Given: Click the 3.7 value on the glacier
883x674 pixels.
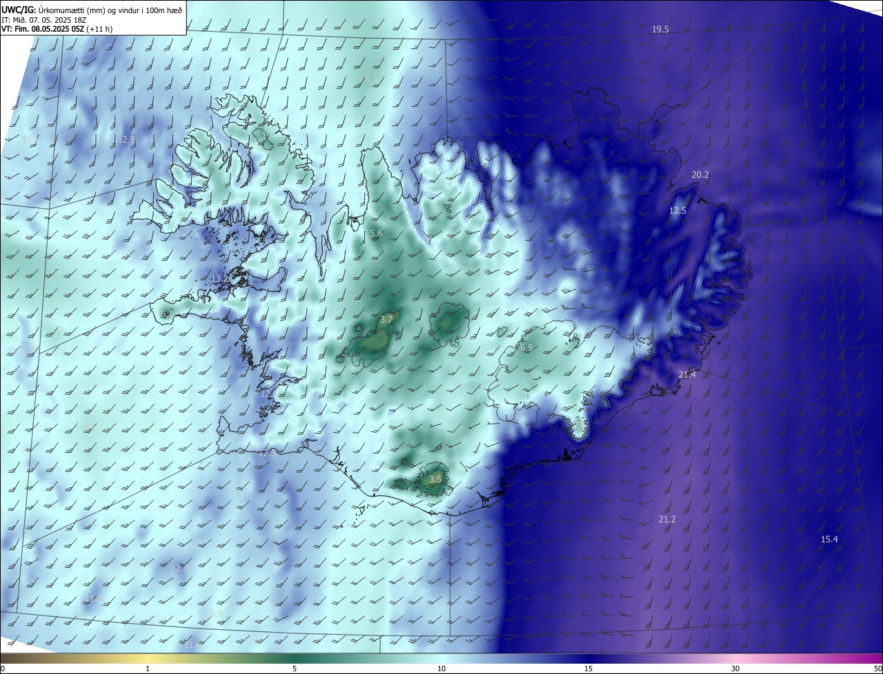Looking at the screenshot, I should tap(386, 320).
